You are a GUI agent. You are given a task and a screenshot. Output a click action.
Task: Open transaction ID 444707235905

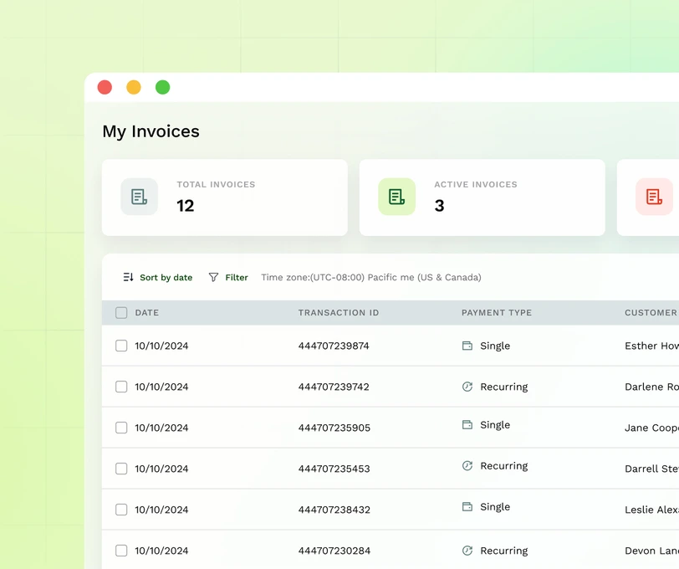334,428
